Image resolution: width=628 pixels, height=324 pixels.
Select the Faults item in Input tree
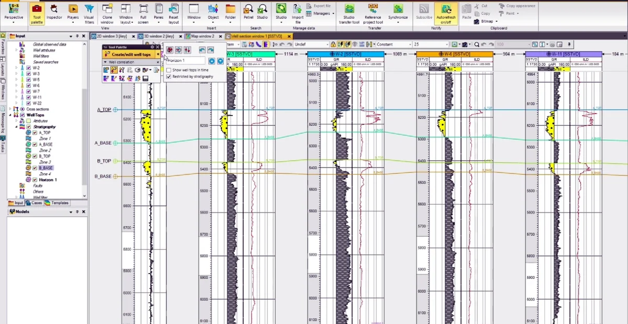coord(38,185)
